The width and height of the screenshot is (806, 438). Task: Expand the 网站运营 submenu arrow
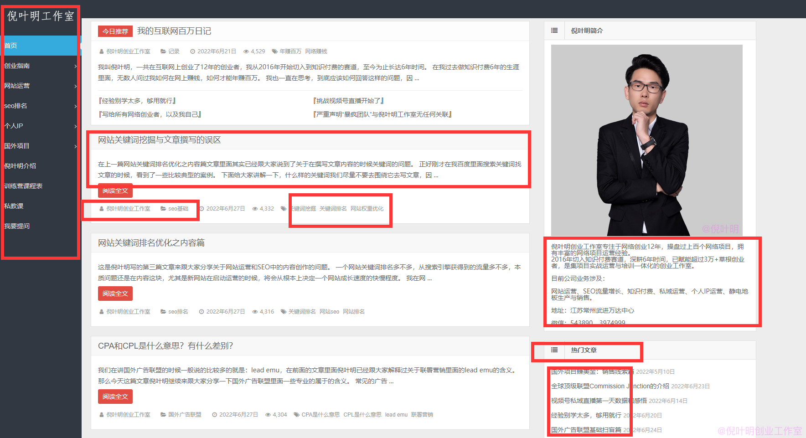76,86
